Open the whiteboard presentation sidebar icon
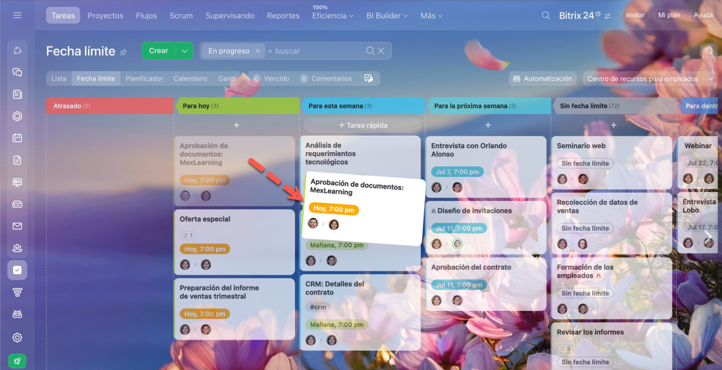The image size is (722, 370). pyautogui.click(x=17, y=182)
